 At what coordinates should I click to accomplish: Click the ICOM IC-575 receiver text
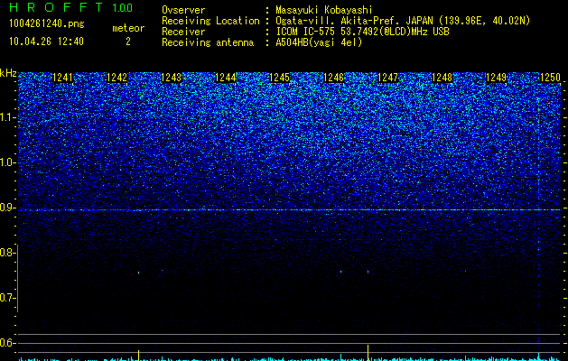(x=362, y=32)
